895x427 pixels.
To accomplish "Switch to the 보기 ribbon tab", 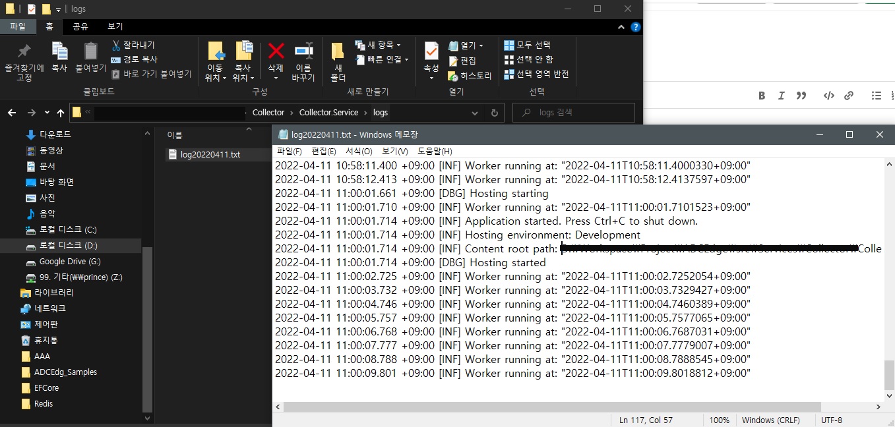I will [x=113, y=26].
